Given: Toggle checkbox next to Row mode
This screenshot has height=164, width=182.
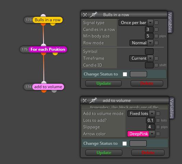Looking at the screenshot, I should (156, 43).
